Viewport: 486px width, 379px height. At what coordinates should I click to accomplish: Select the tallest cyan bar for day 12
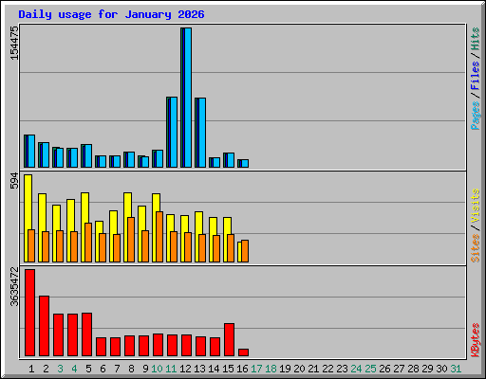tap(188, 98)
